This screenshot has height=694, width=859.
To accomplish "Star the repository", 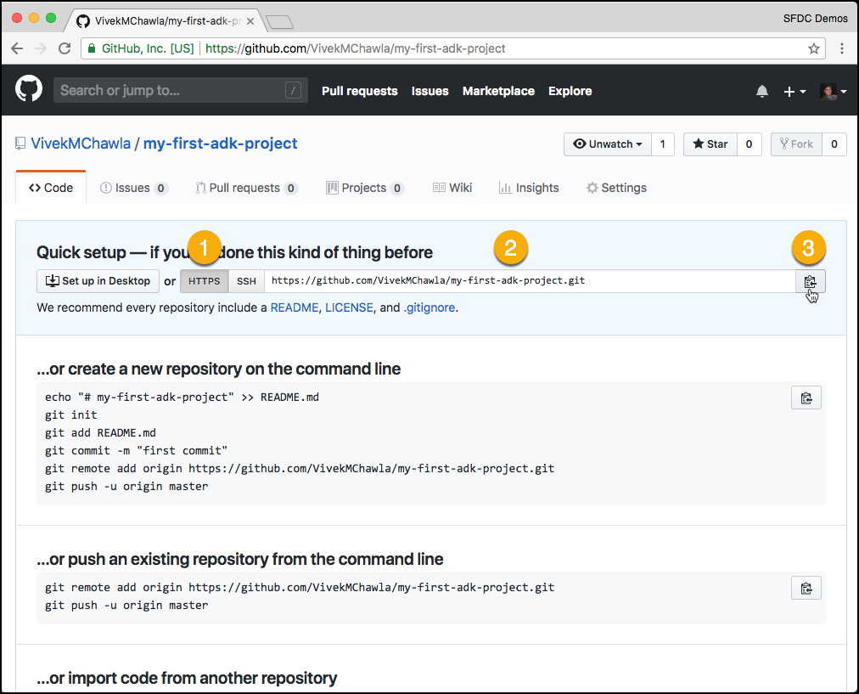I will coord(710,144).
